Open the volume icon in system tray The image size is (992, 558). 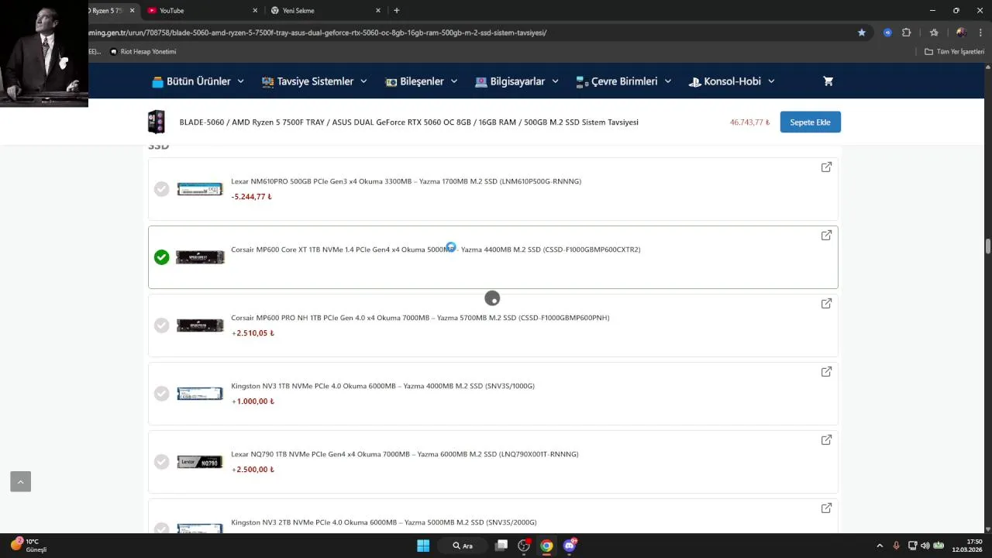point(925,546)
